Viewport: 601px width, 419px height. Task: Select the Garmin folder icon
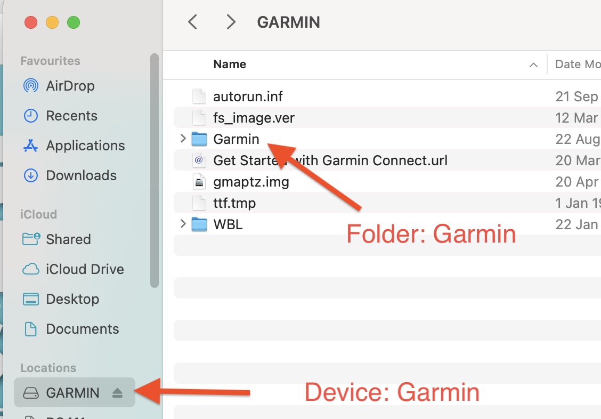point(199,139)
